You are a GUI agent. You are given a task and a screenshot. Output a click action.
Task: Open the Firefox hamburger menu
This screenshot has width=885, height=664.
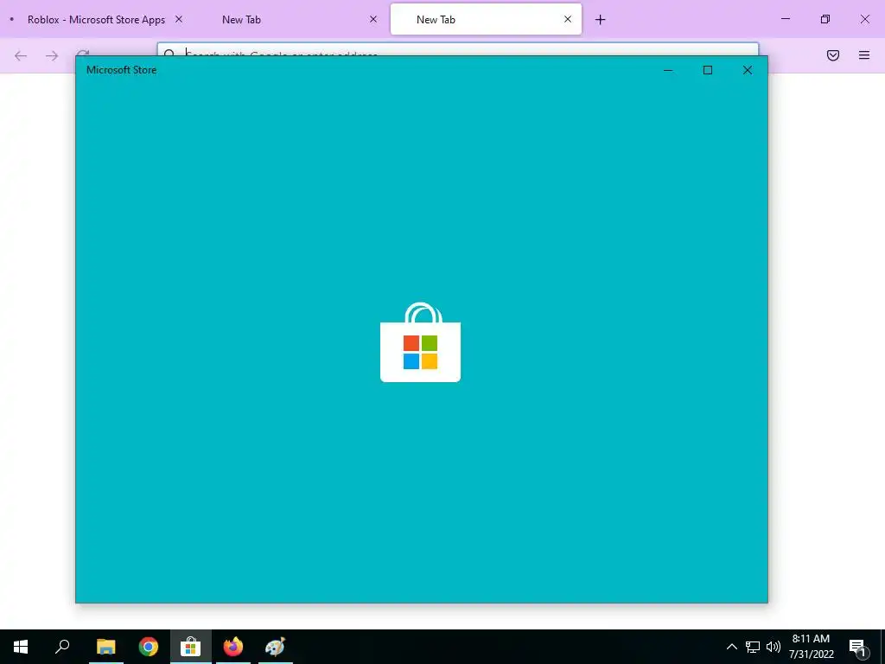coord(864,55)
